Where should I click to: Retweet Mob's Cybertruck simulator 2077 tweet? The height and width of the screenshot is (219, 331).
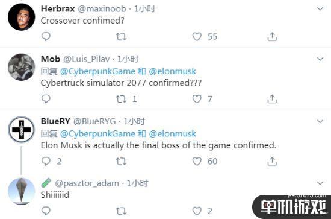click(121, 99)
